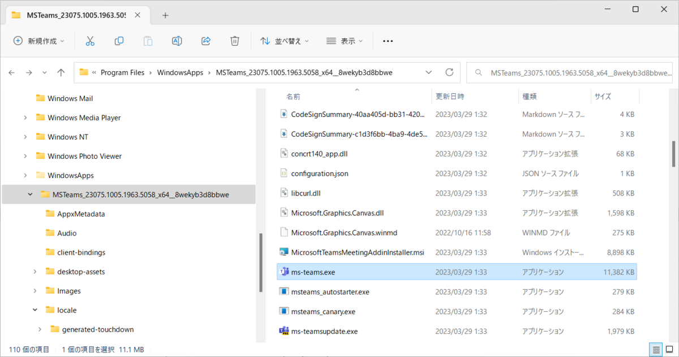
Task: Click the Copy icon in toolbar
Action: pos(119,41)
